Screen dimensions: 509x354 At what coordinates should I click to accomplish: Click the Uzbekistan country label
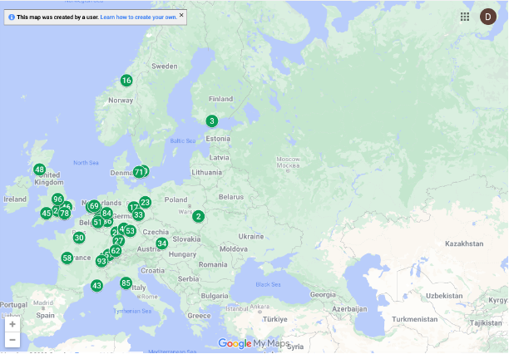pos(444,296)
